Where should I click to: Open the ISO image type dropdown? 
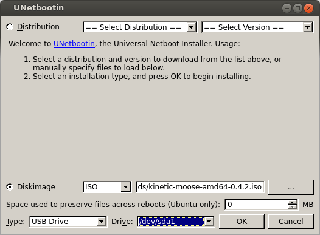tap(107, 187)
